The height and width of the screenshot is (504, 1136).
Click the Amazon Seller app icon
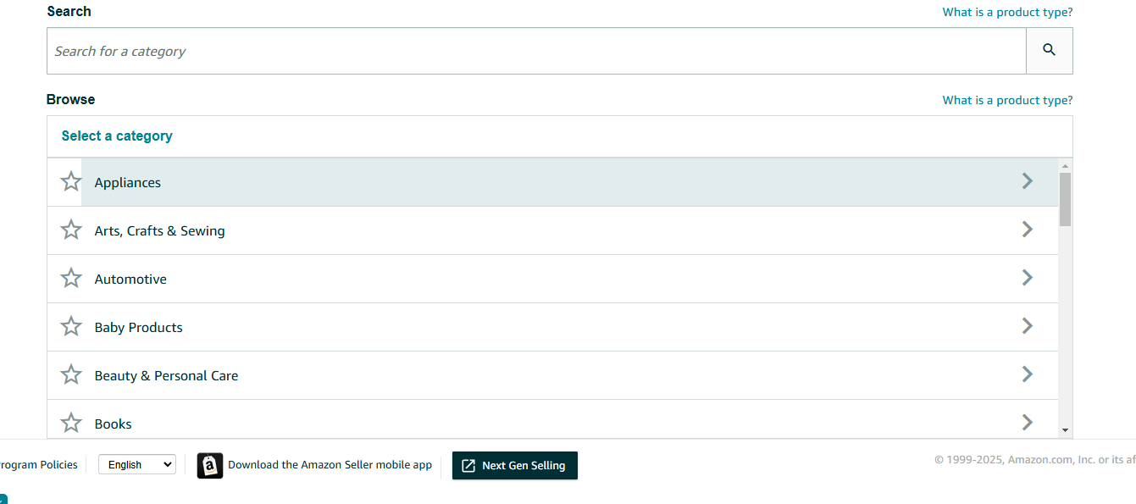[x=210, y=466]
